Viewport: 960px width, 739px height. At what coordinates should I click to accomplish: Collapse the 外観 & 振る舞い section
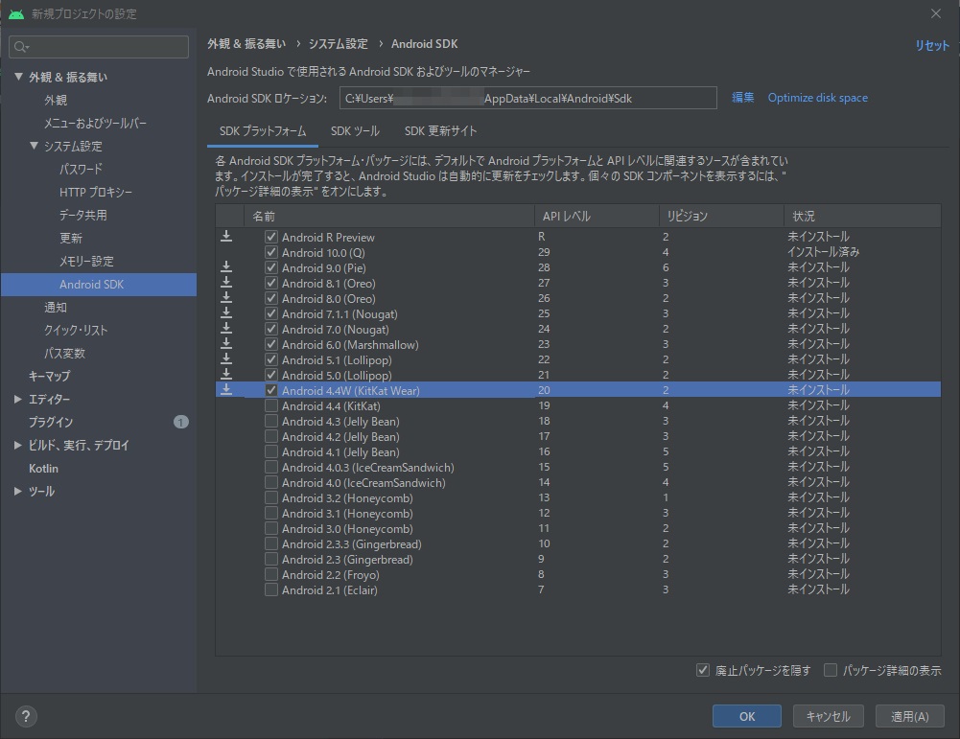click(17, 77)
